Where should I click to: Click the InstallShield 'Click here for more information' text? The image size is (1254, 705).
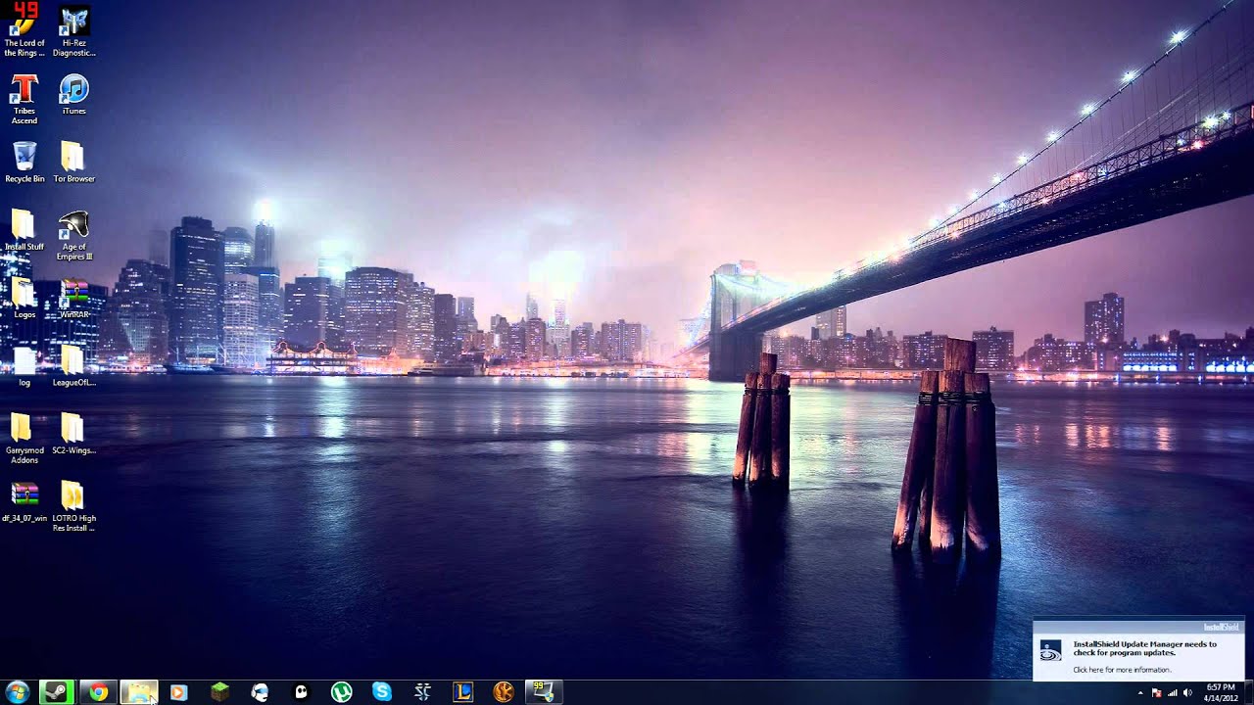click(x=1121, y=670)
